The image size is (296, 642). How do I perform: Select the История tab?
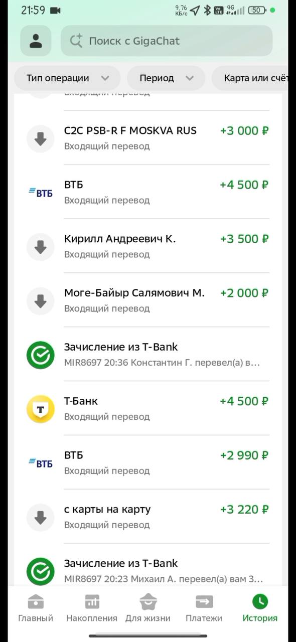[x=260, y=608]
